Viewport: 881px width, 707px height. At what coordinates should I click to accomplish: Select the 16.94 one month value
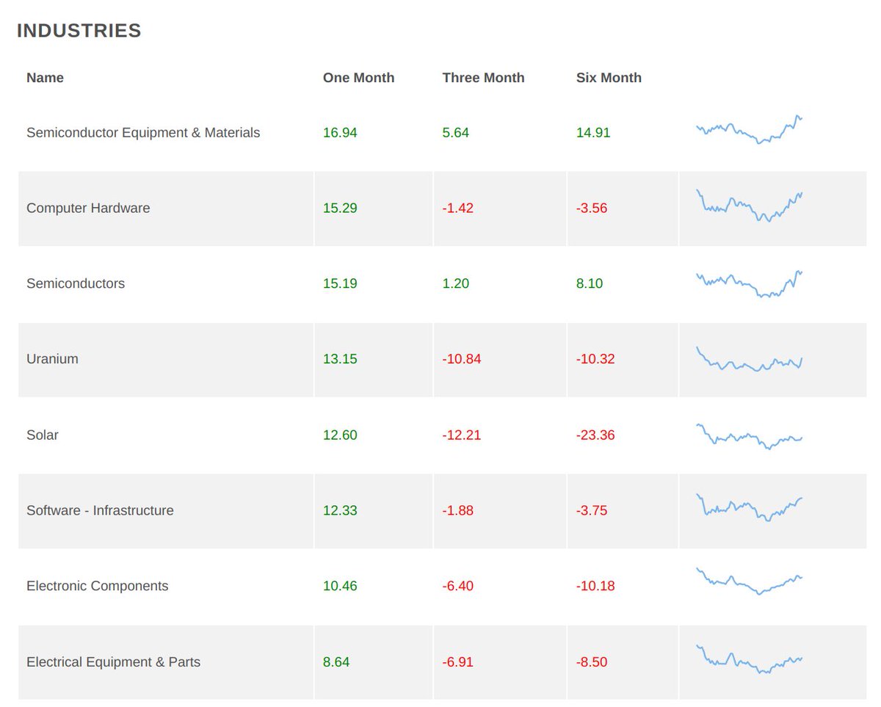(x=340, y=133)
